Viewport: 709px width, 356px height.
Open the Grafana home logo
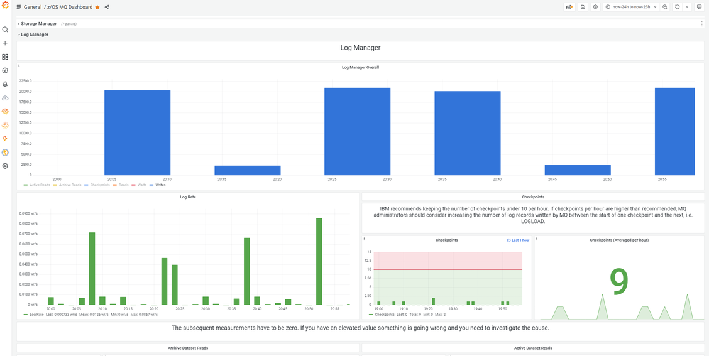click(x=5, y=6)
